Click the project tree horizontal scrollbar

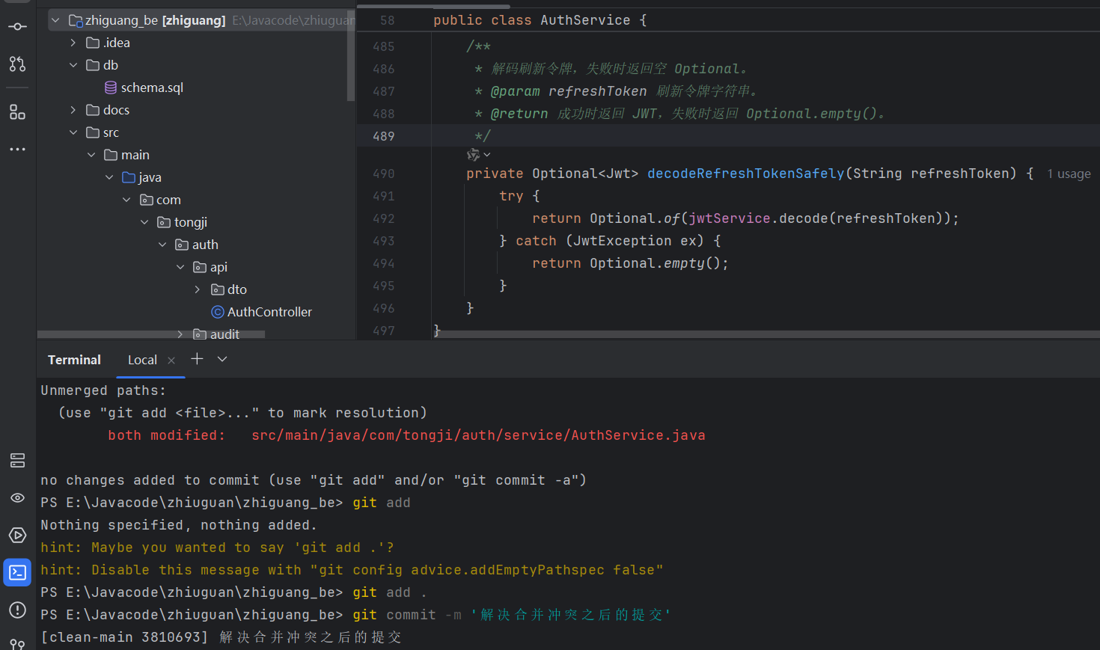pos(151,334)
